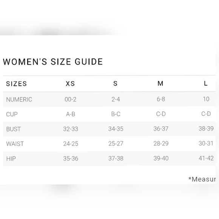Click the M bust value 36-37
The width and height of the screenshot is (219, 219).
click(x=161, y=129)
